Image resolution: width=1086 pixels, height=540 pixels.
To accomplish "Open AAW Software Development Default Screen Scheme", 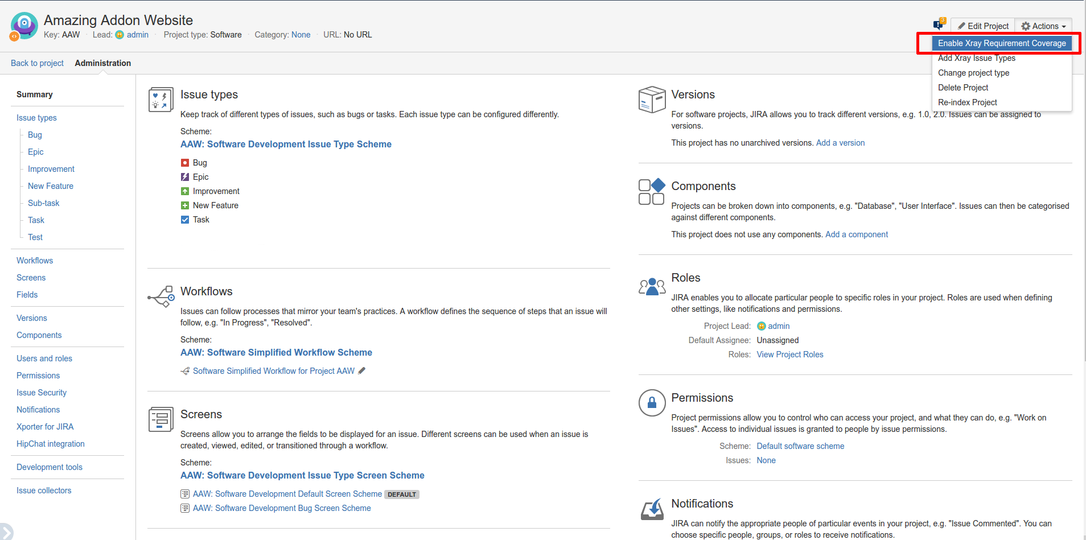I will coord(287,494).
